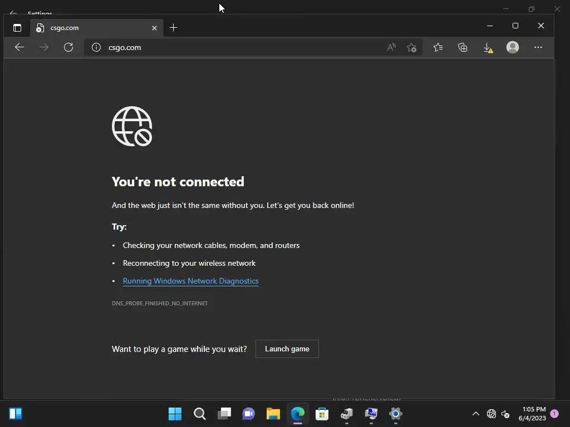Open Widgets panel on taskbar
Viewport: 570px width, 427px height.
[x=16, y=414]
